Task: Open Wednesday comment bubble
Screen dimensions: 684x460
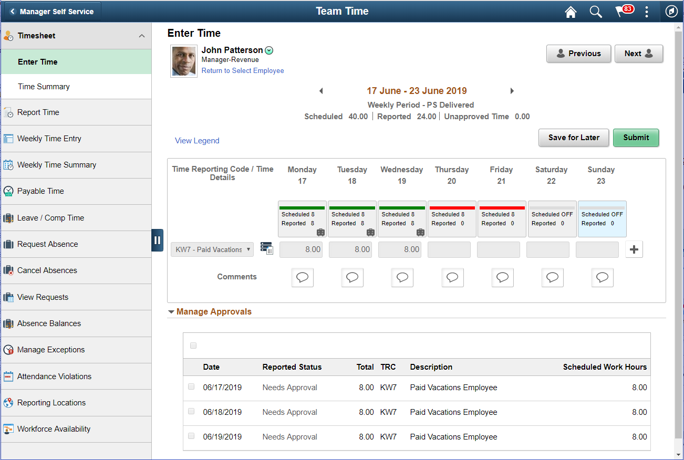Action: pyautogui.click(x=402, y=277)
